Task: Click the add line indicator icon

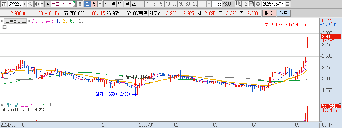Action: 245,4
